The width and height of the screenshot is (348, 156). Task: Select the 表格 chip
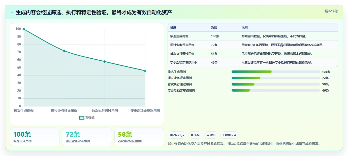(x=195, y=135)
